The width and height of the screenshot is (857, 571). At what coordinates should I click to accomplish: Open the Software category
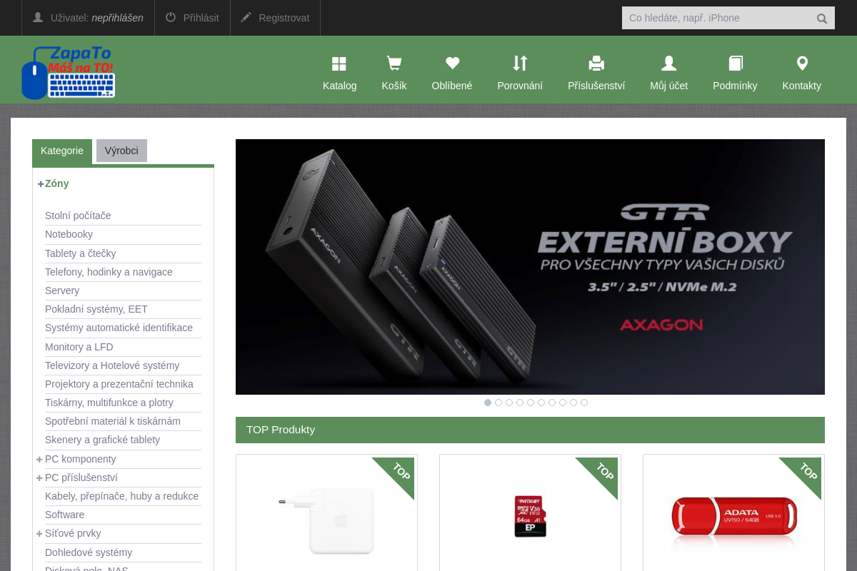(x=64, y=515)
